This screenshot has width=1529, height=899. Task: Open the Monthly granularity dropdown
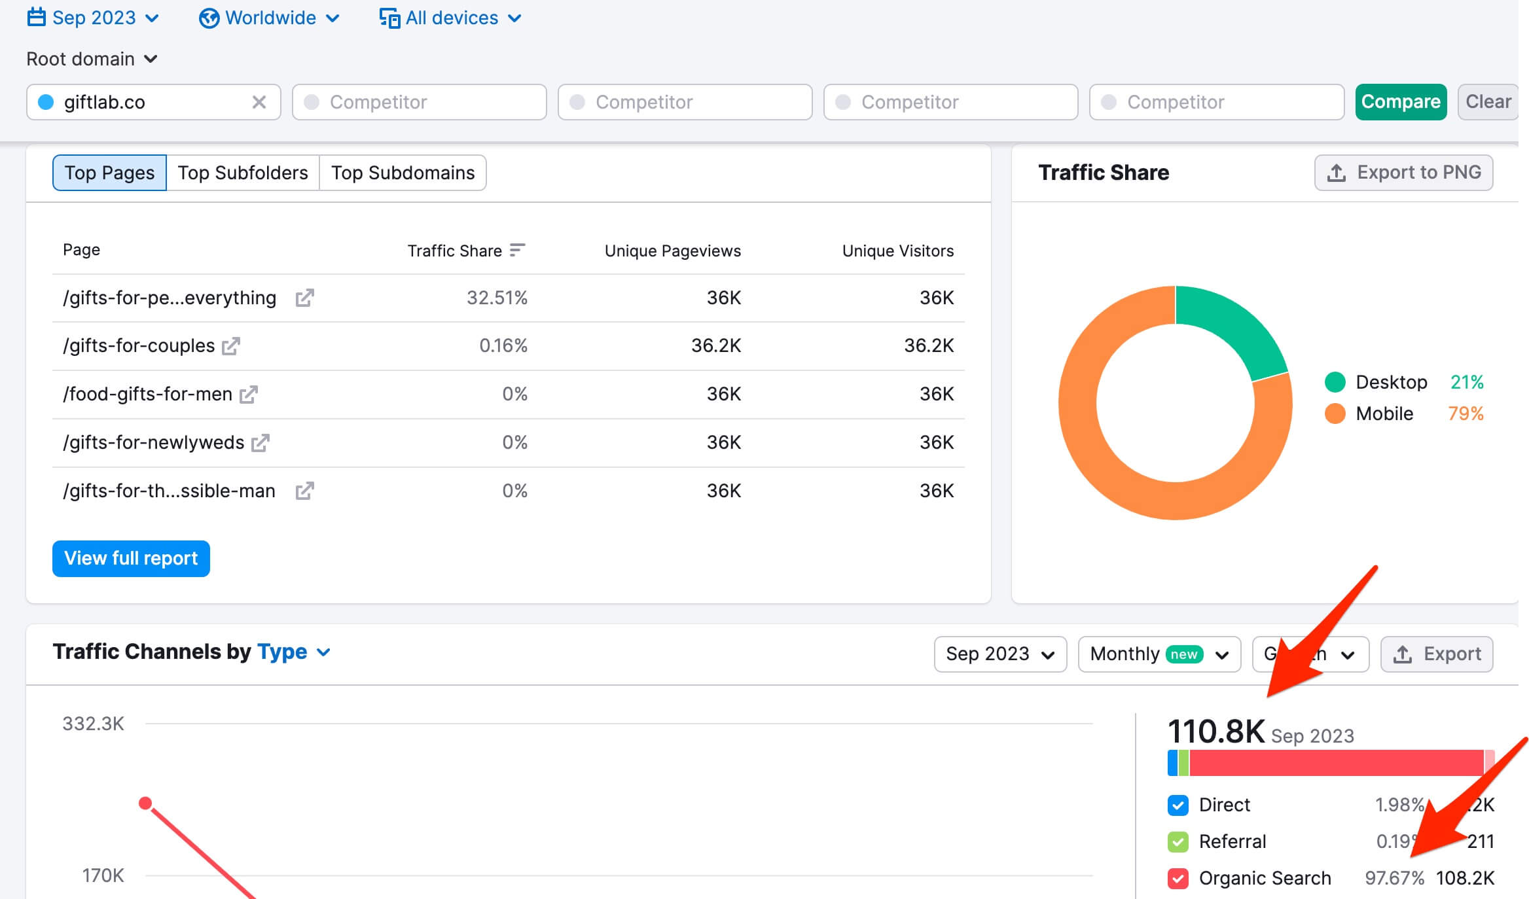click(1159, 654)
